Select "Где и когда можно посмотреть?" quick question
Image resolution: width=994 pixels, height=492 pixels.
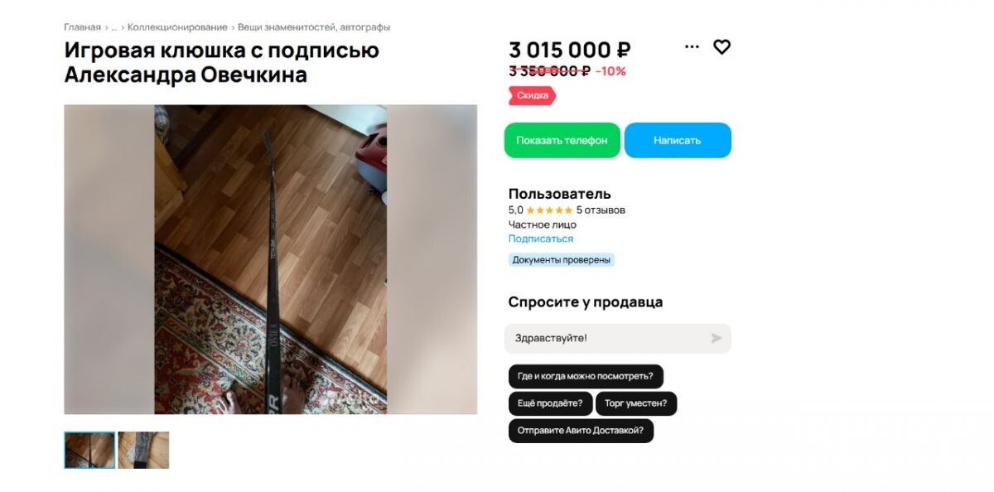tap(586, 376)
